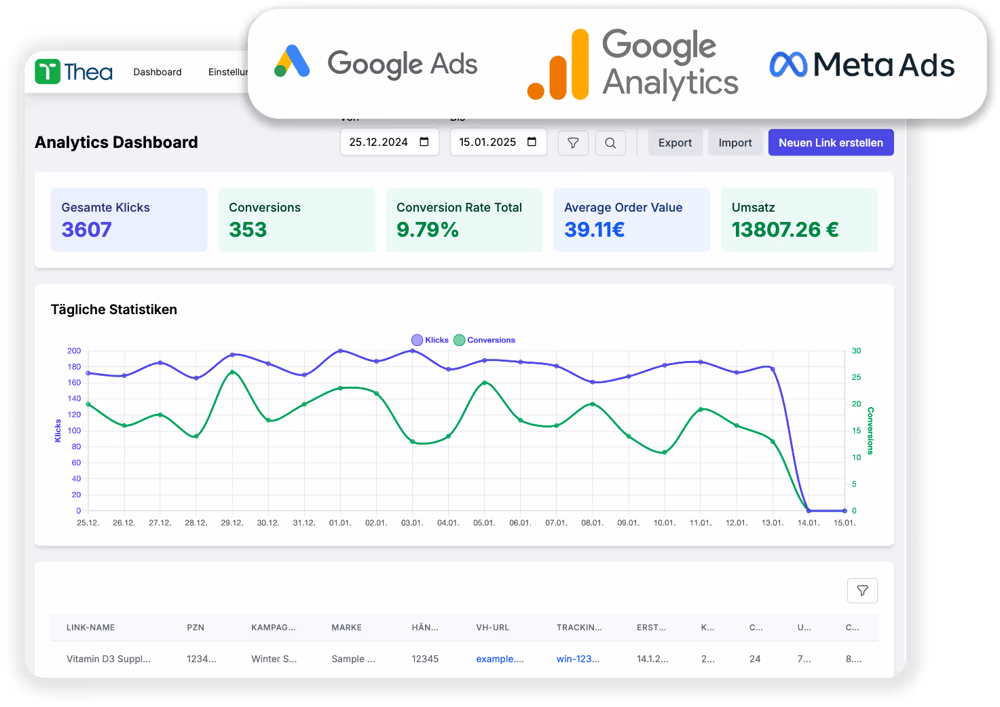Viewport: 1000px width, 707px height.
Task: Click the Thea app logo
Action: click(x=73, y=71)
